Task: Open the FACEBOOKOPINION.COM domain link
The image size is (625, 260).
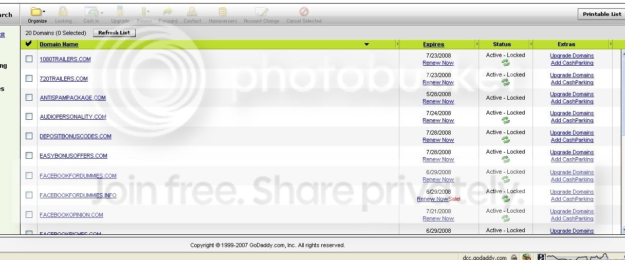Action: [x=71, y=215]
